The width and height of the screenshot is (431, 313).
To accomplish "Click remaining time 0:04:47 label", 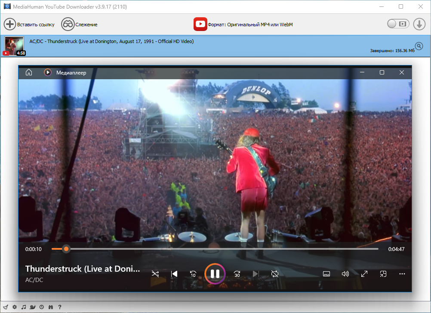I will pyautogui.click(x=396, y=249).
